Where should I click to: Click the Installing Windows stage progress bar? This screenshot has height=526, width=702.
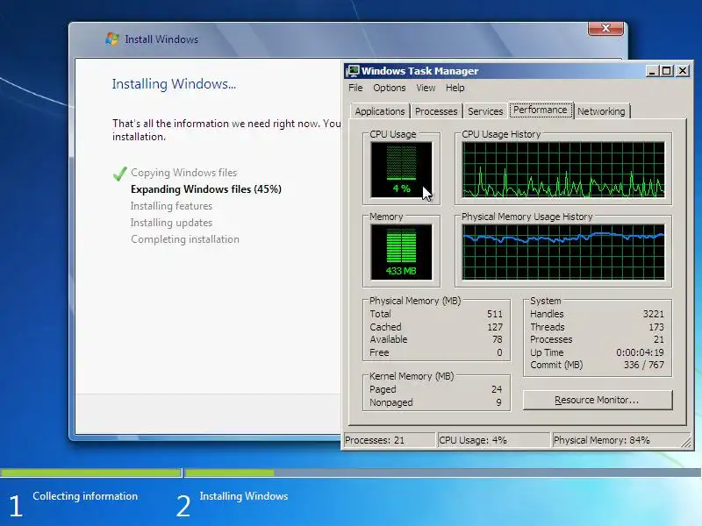(x=443, y=473)
